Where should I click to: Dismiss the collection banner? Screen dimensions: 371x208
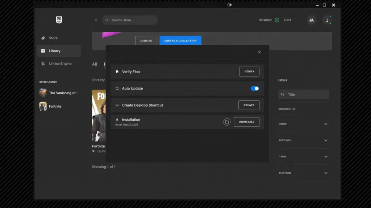coord(146,40)
